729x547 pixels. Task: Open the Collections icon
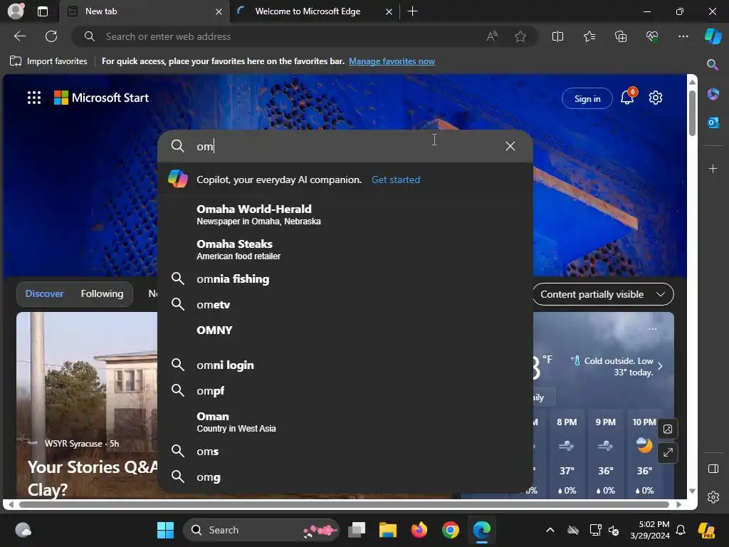pos(621,36)
